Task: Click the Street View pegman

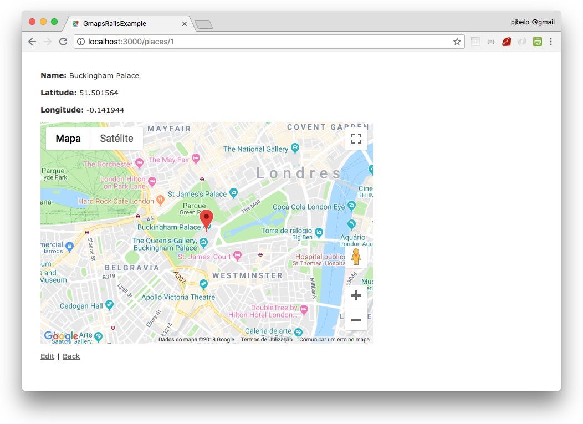Action: (x=356, y=257)
